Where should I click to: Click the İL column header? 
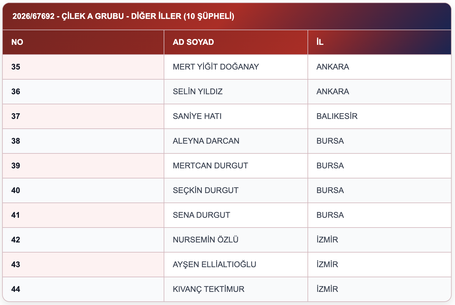[x=380, y=42]
